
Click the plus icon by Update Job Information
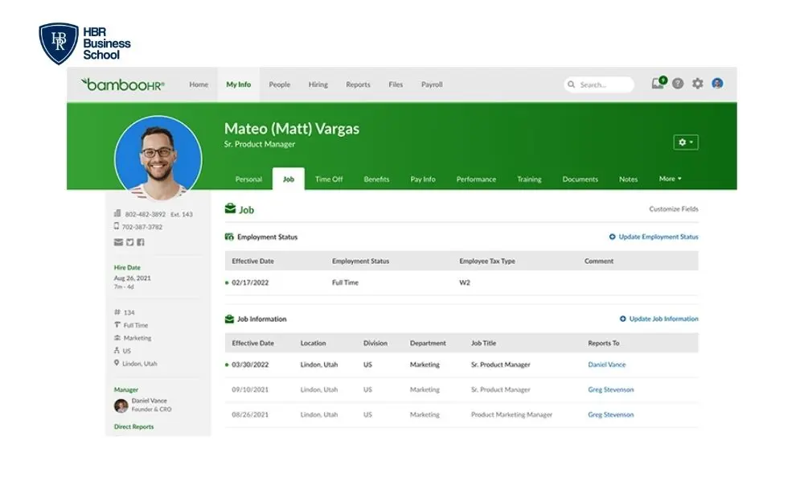tap(623, 319)
